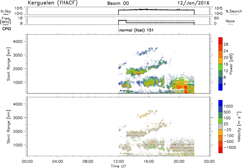242x168 pixels.
Task: Pick the light green Power colorbar segment between 12 and 16
Action: tap(221, 67)
